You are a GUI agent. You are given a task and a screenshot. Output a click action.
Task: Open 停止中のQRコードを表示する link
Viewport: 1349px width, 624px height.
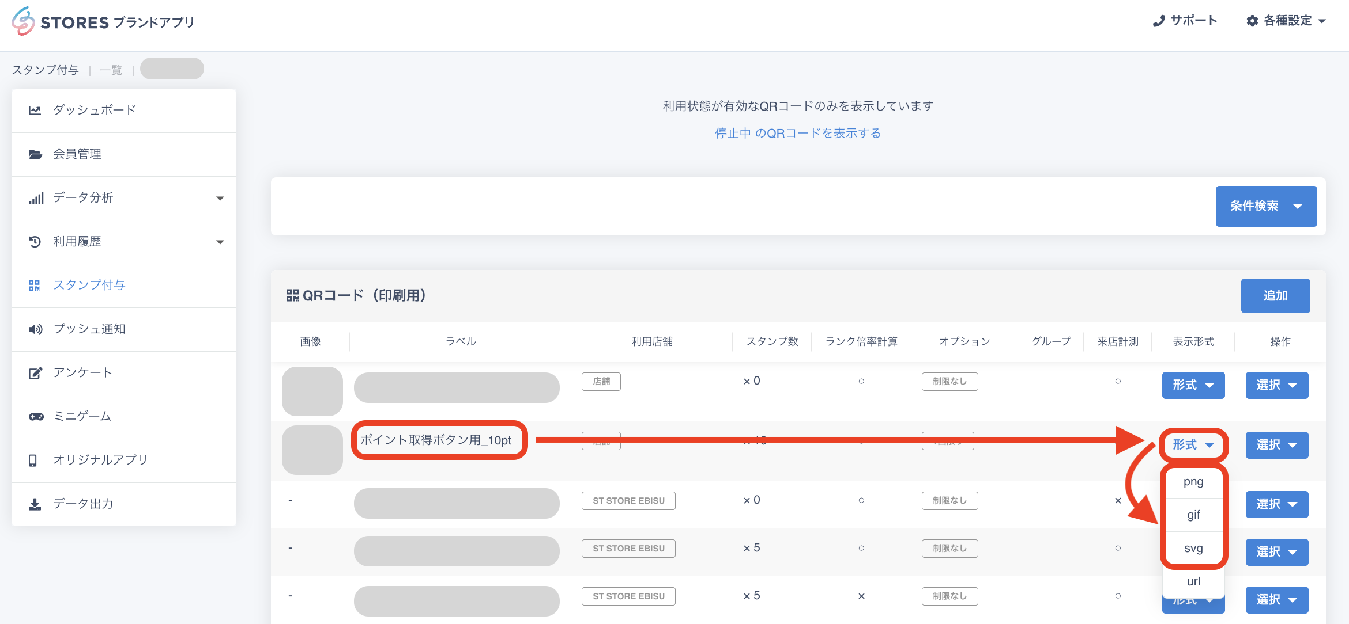click(798, 134)
